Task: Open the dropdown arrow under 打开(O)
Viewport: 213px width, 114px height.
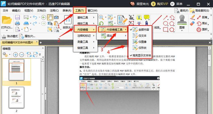Action: coord(7,30)
